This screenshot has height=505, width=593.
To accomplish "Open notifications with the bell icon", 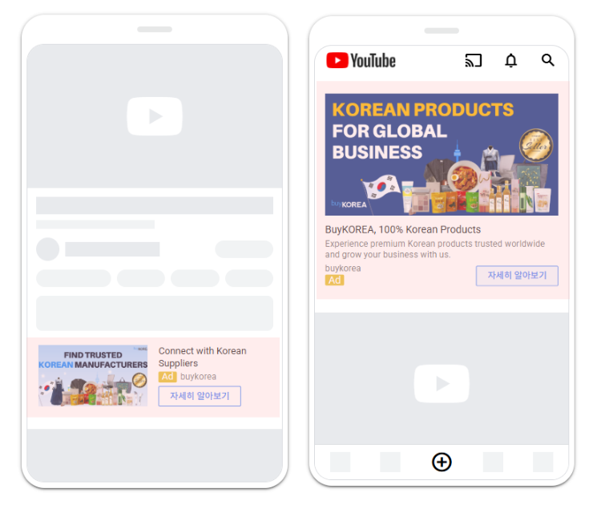I will click(510, 61).
